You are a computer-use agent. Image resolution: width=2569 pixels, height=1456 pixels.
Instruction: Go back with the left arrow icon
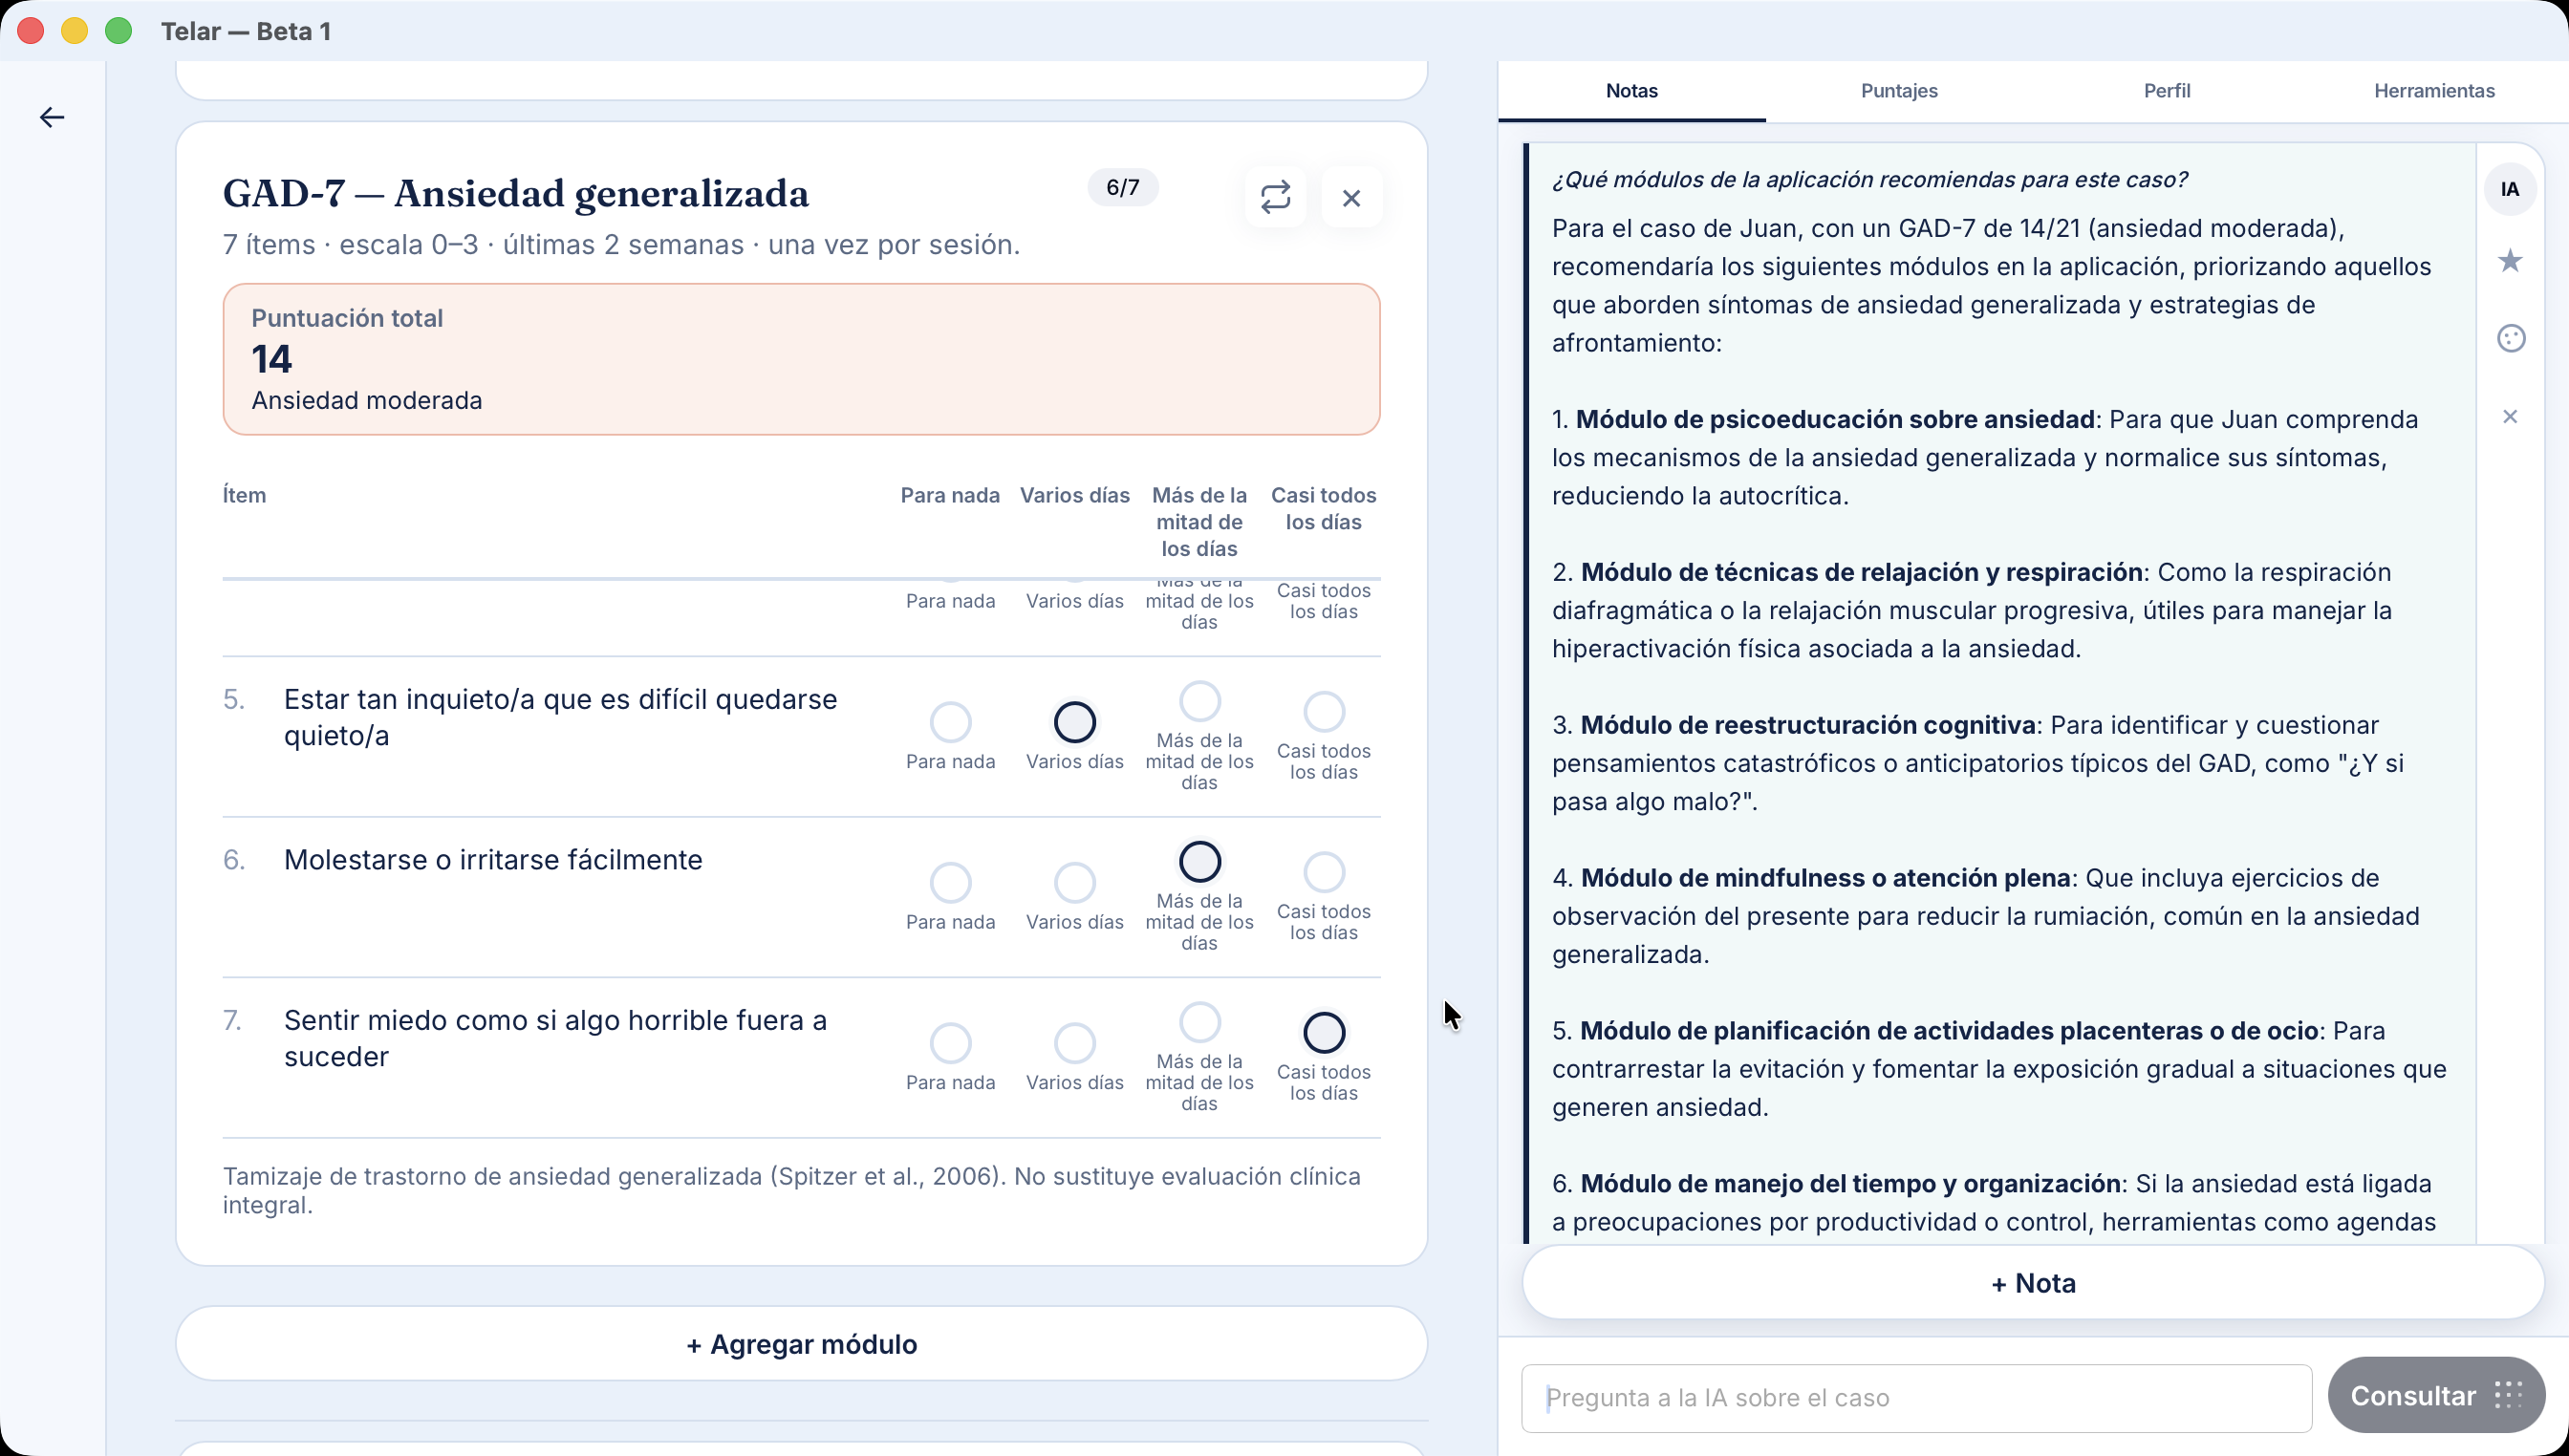pyautogui.click(x=52, y=118)
